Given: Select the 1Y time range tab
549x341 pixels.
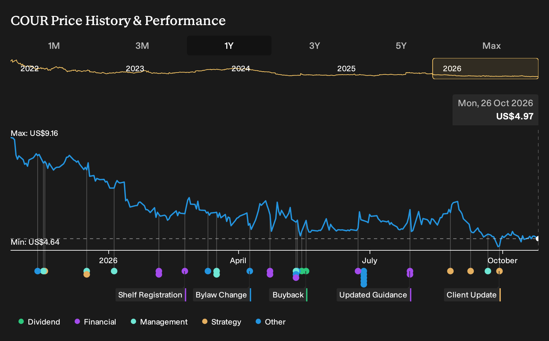Looking at the screenshot, I should coord(229,46).
